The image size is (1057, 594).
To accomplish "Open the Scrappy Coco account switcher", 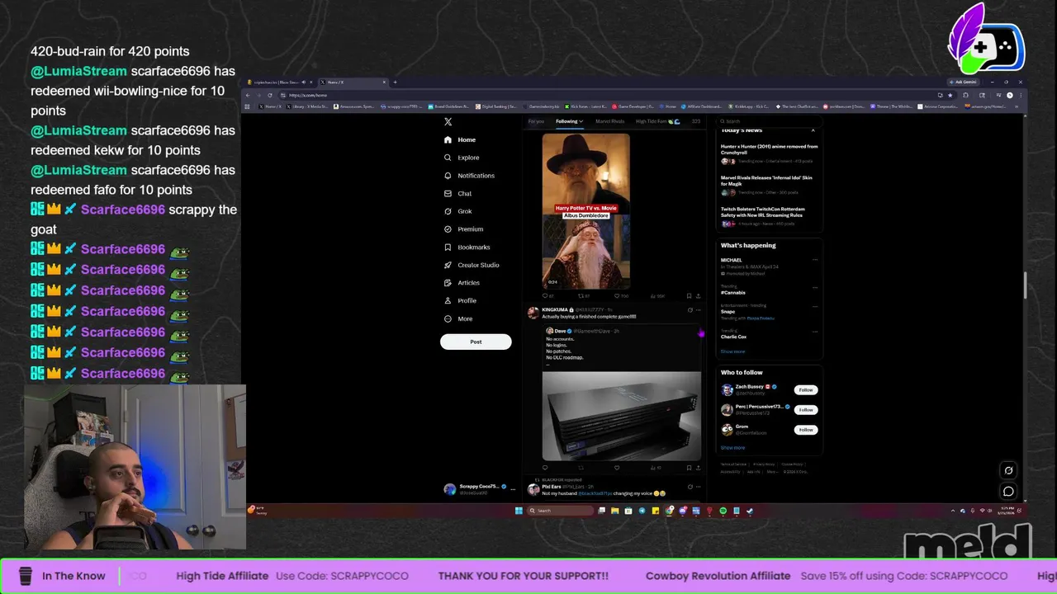I will 479,488.
